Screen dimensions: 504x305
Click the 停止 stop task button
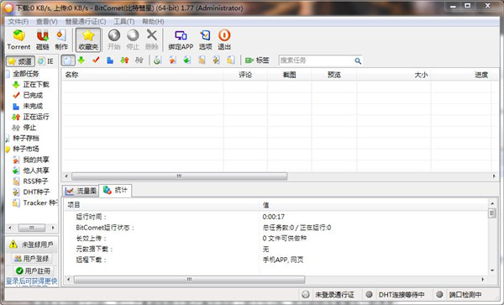click(x=133, y=39)
